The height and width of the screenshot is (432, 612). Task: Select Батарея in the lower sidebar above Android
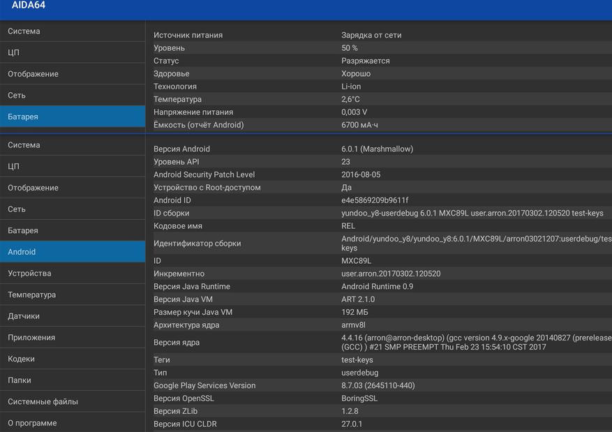click(73, 230)
